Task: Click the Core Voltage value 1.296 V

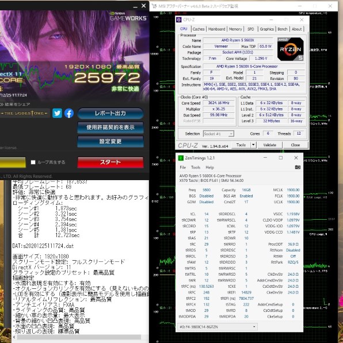Action: pyautogui.click(x=261, y=58)
